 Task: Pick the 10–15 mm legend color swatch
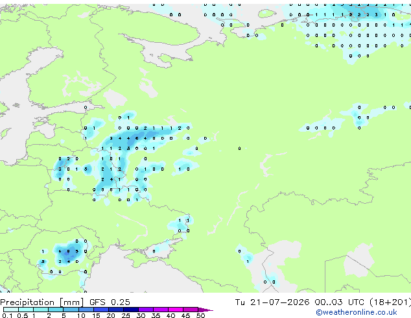pos(86,310)
